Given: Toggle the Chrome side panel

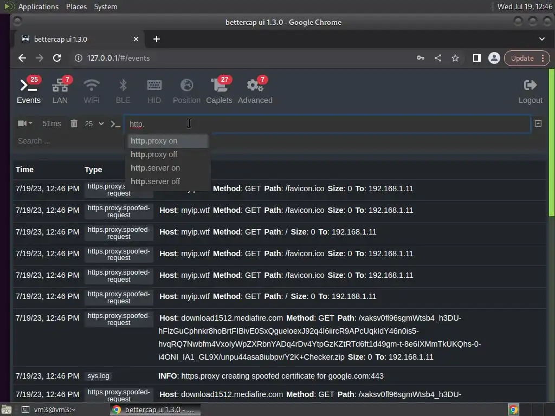Looking at the screenshot, I should pyautogui.click(x=477, y=58).
